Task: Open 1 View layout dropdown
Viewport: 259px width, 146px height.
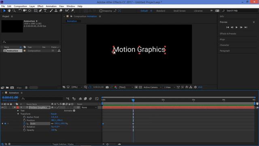Action: click(170, 87)
